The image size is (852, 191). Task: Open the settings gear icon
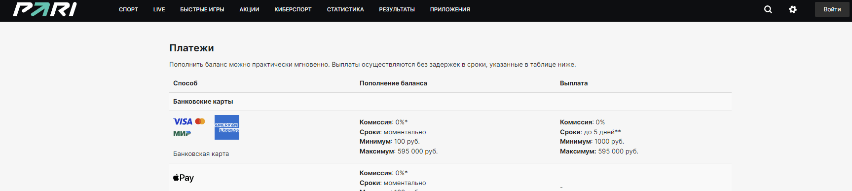coord(793,9)
